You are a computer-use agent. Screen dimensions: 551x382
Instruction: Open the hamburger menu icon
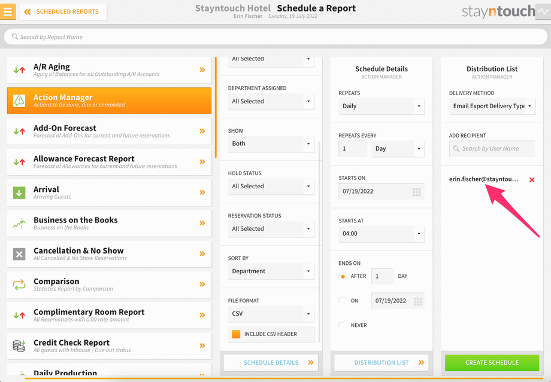[8, 11]
